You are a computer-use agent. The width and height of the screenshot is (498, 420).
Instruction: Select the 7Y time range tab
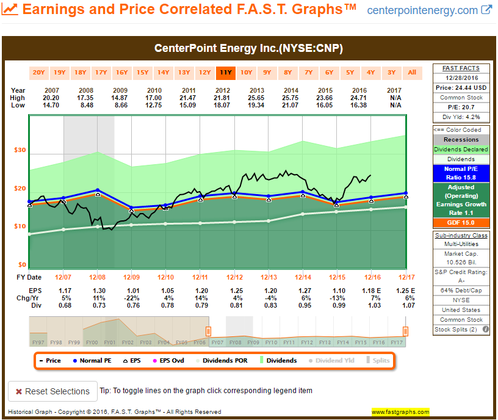(309, 73)
